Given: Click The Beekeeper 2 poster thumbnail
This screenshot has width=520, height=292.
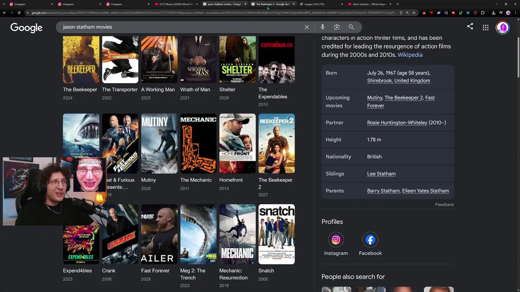Looking at the screenshot, I should [276, 144].
